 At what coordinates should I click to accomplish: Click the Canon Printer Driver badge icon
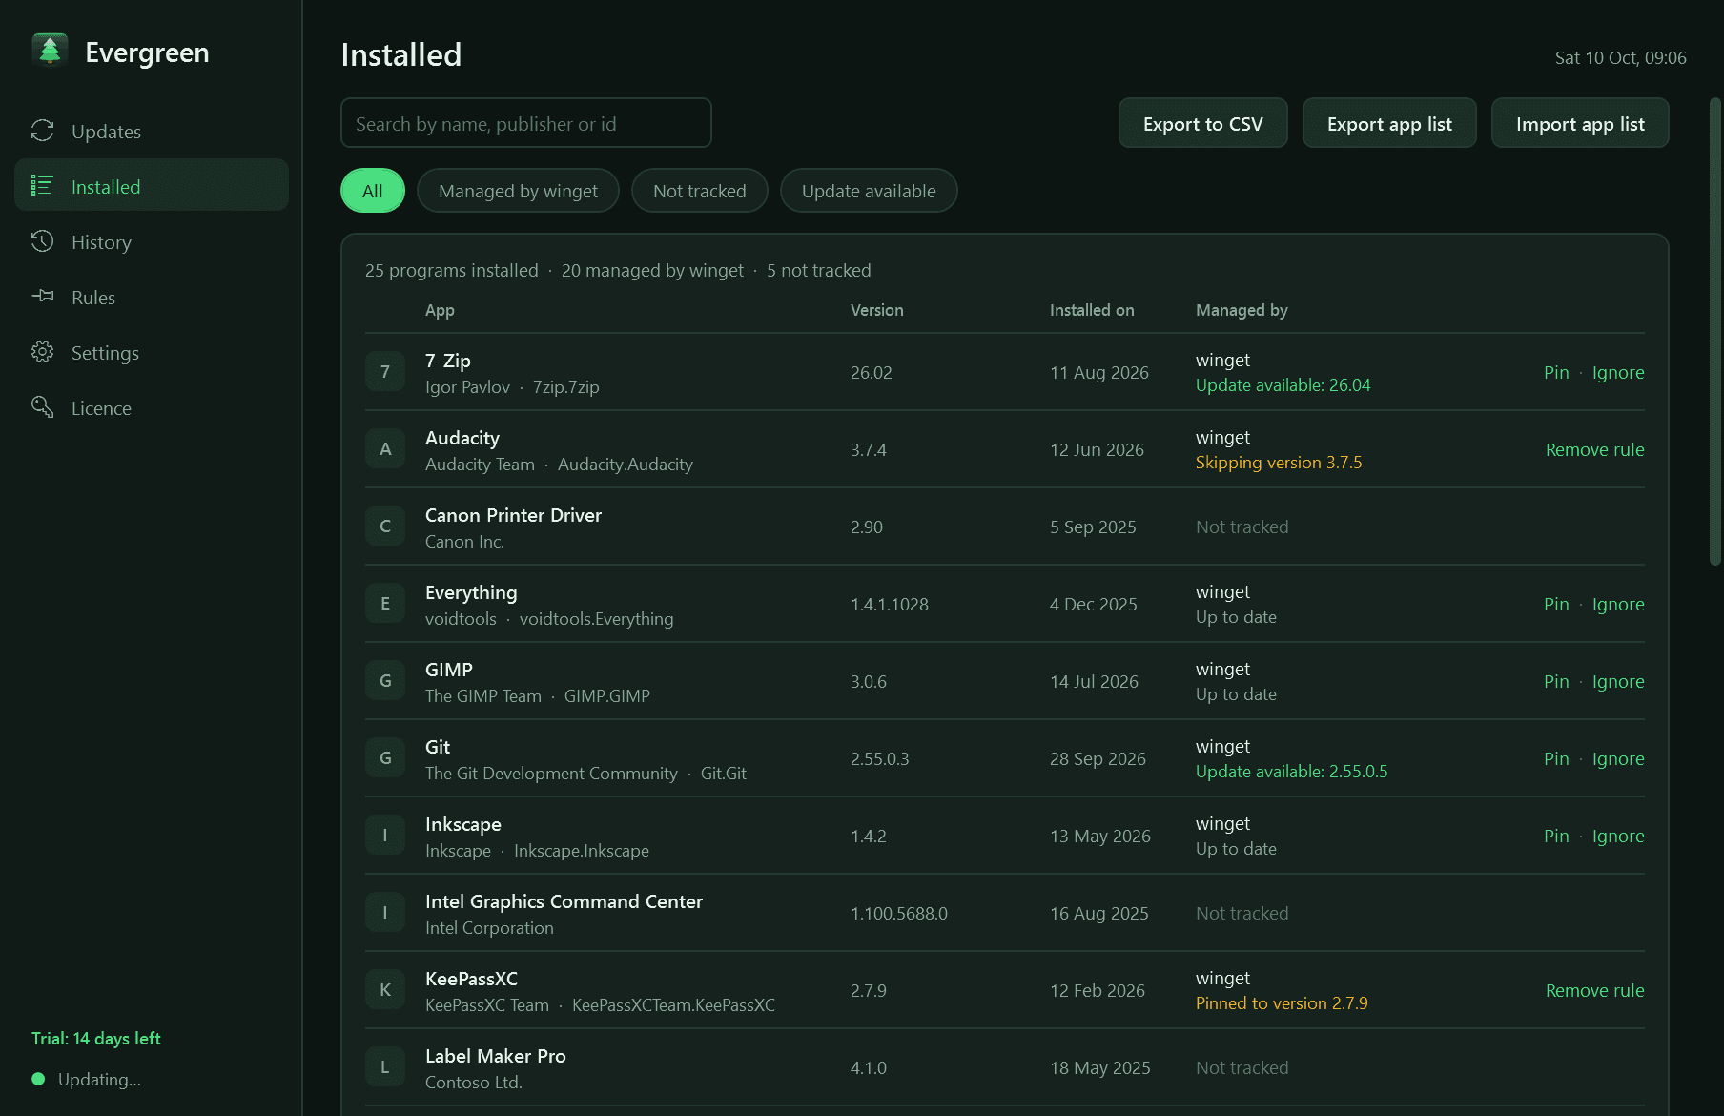tap(385, 527)
